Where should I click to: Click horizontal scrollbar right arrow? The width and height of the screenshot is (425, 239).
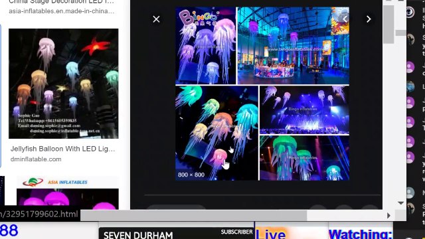pos(389,216)
